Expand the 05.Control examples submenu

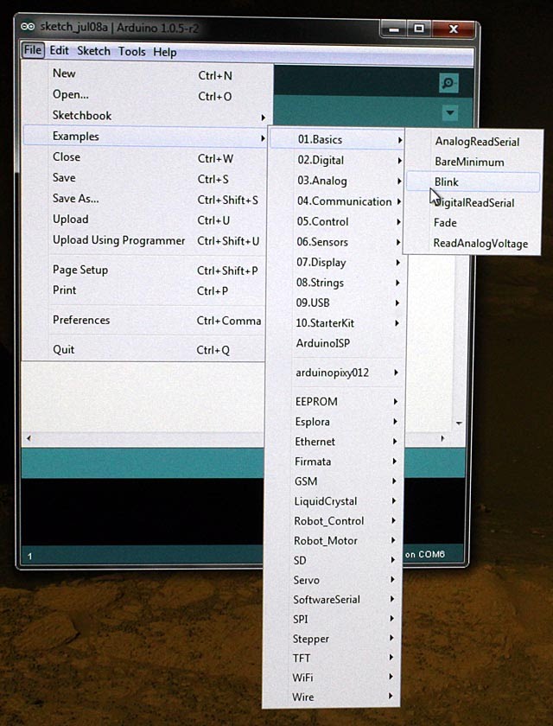pyautogui.click(x=337, y=222)
